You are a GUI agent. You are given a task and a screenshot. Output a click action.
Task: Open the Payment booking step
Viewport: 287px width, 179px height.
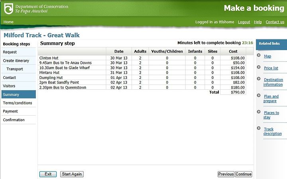click(x=18, y=111)
